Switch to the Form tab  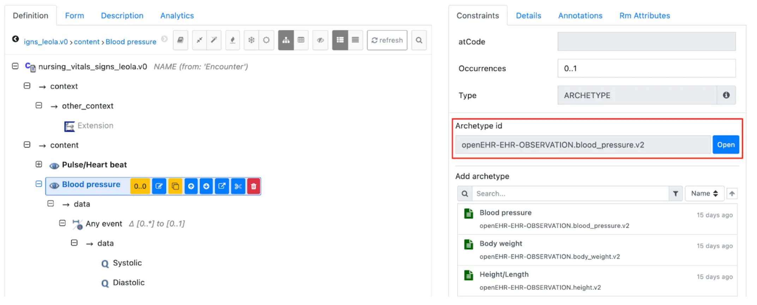tap(74, 15)
